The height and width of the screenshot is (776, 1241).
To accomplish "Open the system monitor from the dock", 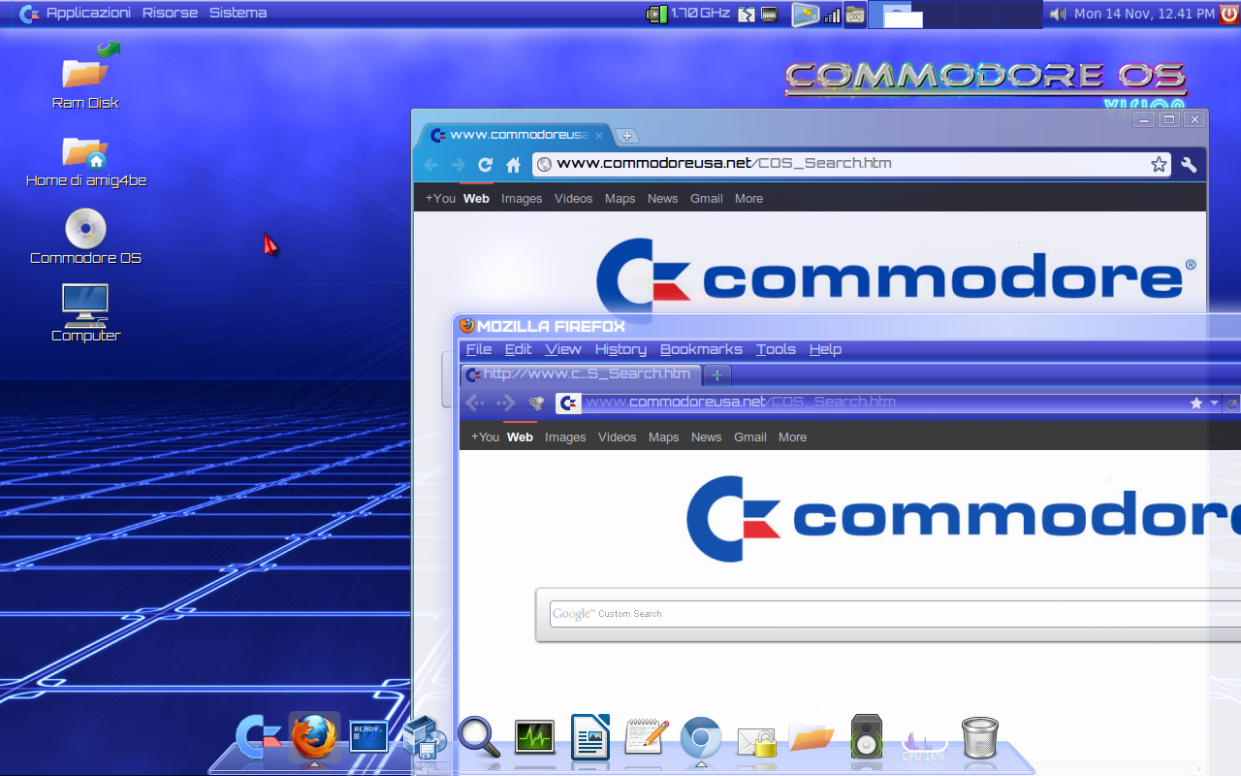I will pos(534,739).
